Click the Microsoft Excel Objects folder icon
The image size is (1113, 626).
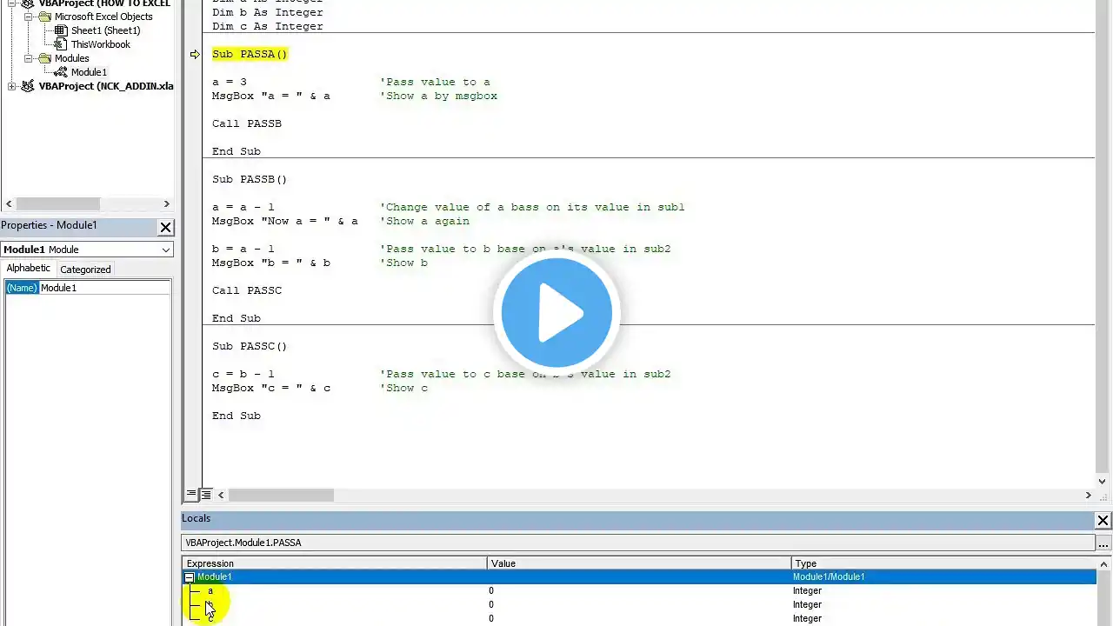(x=44, y=17)
